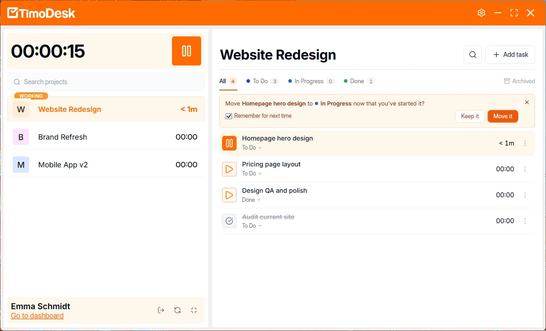The width and height of the screenshot is (546, 331).
Task: Open status dropdown for Homepage hero design
Action: click(x=252, y=148)
